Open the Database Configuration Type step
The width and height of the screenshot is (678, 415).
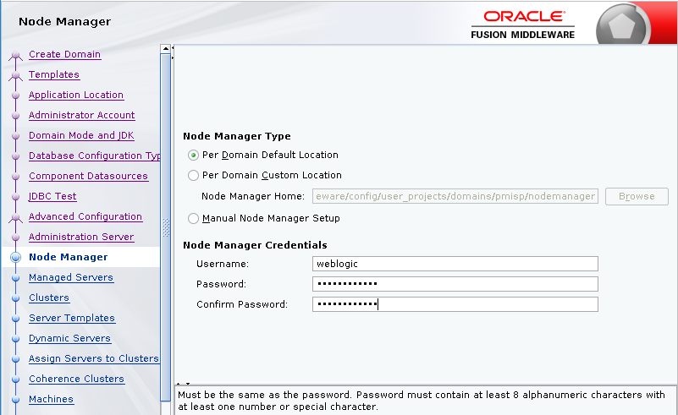[94, 156]
